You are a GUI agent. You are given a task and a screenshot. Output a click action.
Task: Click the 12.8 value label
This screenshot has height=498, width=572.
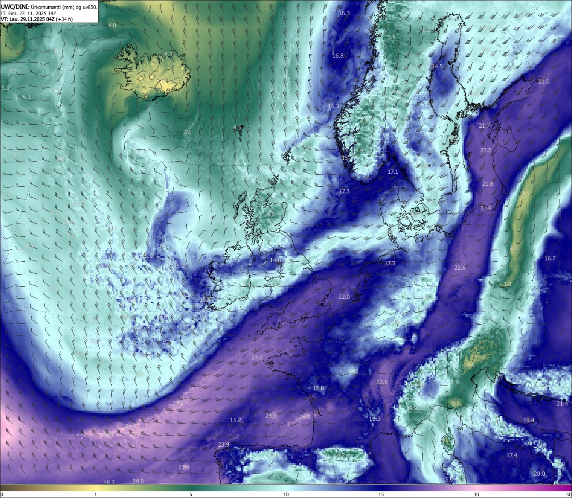[x=318, y=389]
